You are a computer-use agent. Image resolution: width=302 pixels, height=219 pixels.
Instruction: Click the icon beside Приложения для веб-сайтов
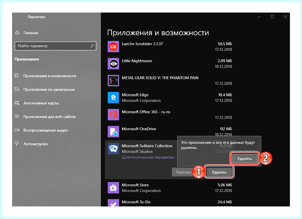17,117
